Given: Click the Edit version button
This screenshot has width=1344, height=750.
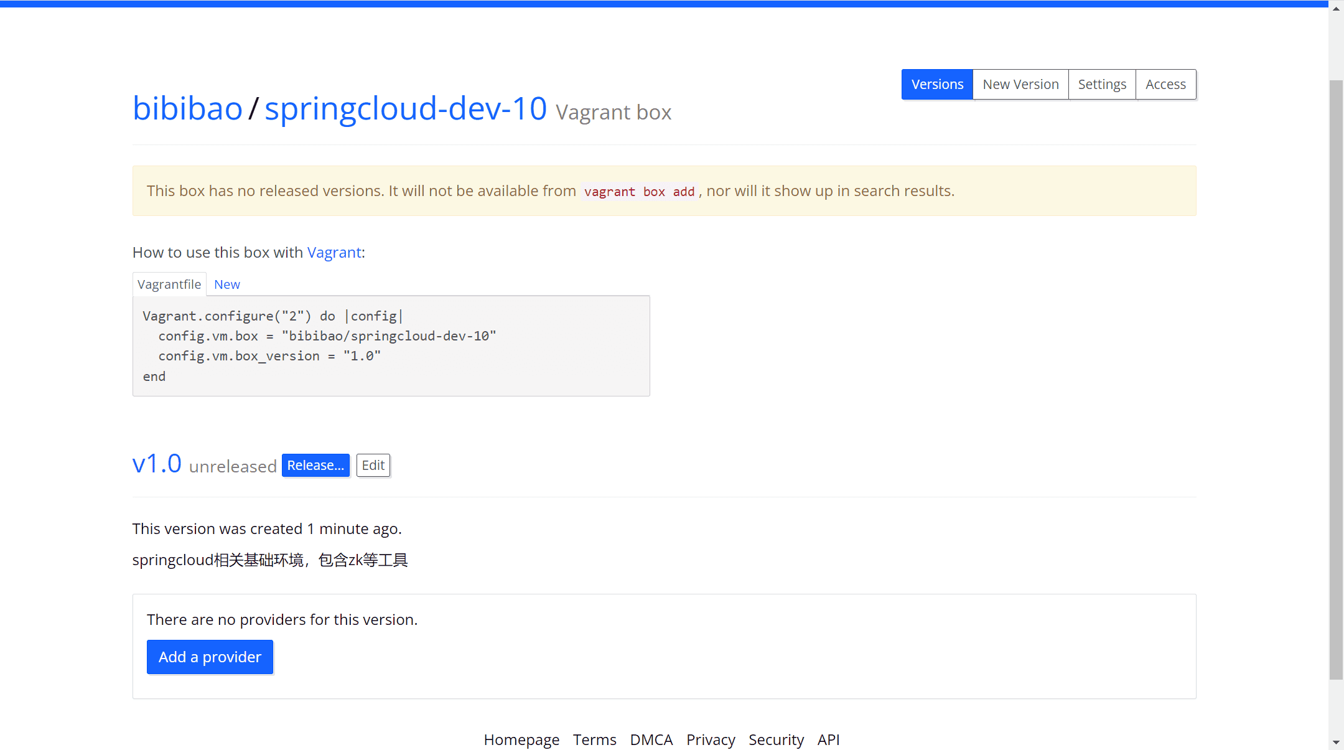Looking at the screenshot, I should point(373,466).
